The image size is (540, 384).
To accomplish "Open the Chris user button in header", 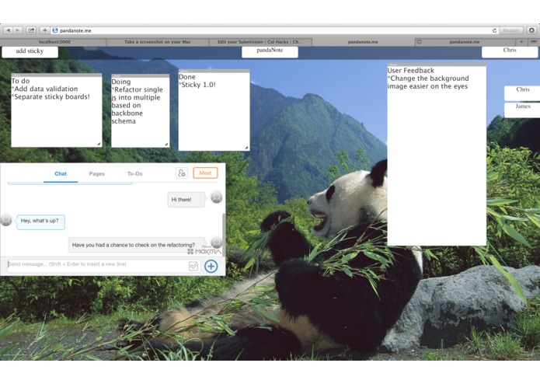I will [x=510, y=51].
